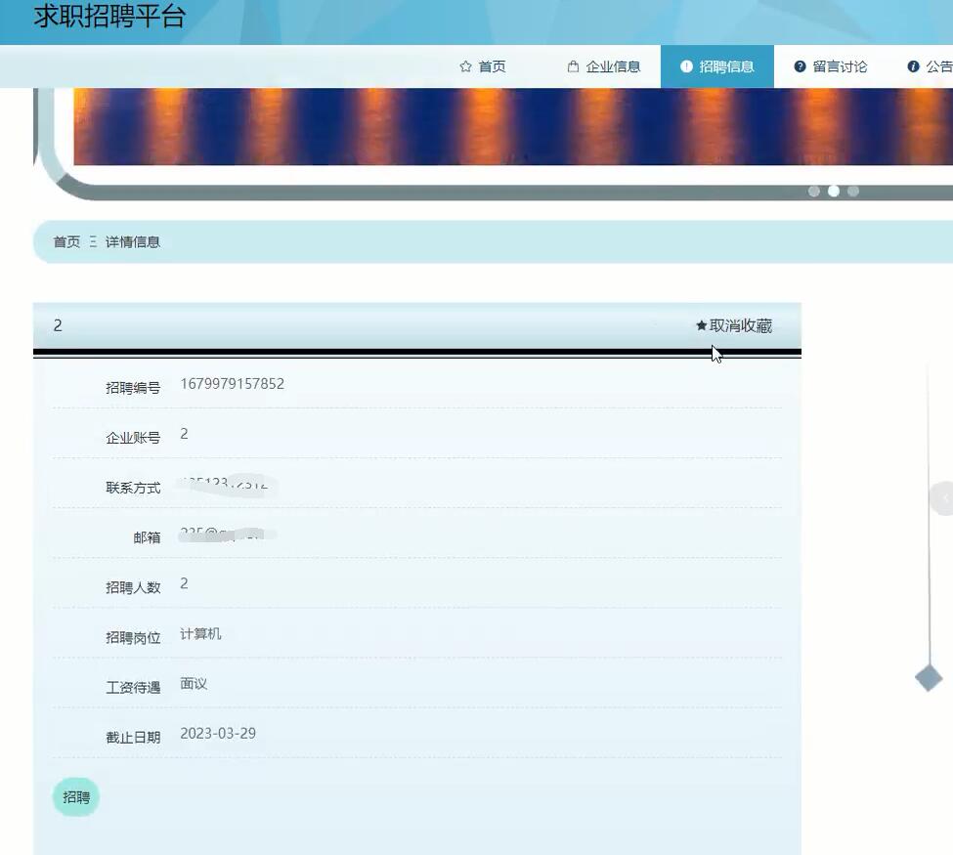Open the 首页 navigation link
Viewport: 953px width, 855px height.
click(483, 66)
